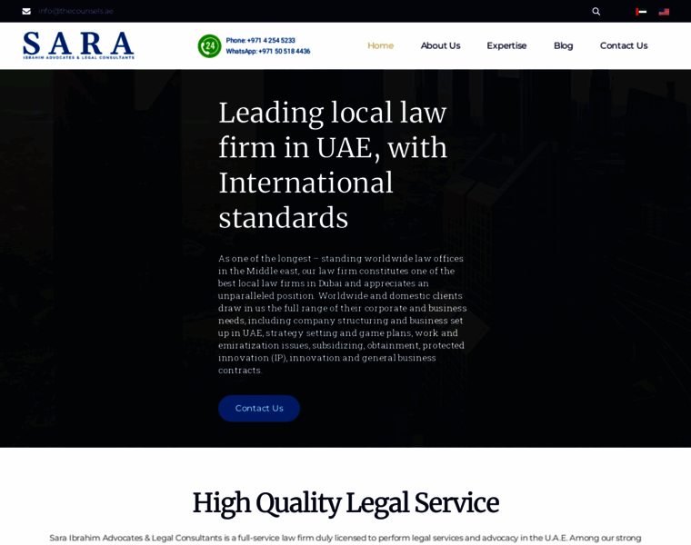Open the search magnifier icon
Image resolution: width=691 pixels, height=545 pixels.
point(596,12)
